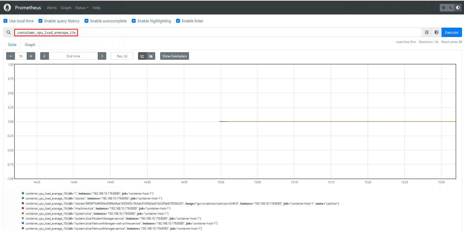Click the search magnifier icon
Viewport: 464px width, 231px height.
pyautogui.click(x=9, y=33)
